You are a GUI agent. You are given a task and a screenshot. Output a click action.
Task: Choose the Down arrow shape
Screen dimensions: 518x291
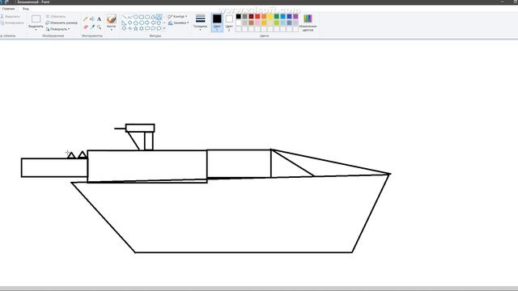pyautogui.click(x=124, y=28)
